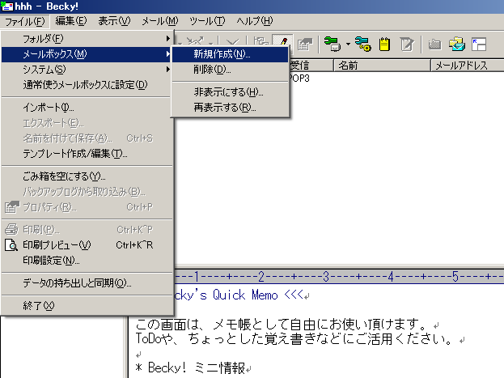Viewport: 504px width, 378px height.
Task: Open the teal wrench general setup icon
Action: point(363,44)
